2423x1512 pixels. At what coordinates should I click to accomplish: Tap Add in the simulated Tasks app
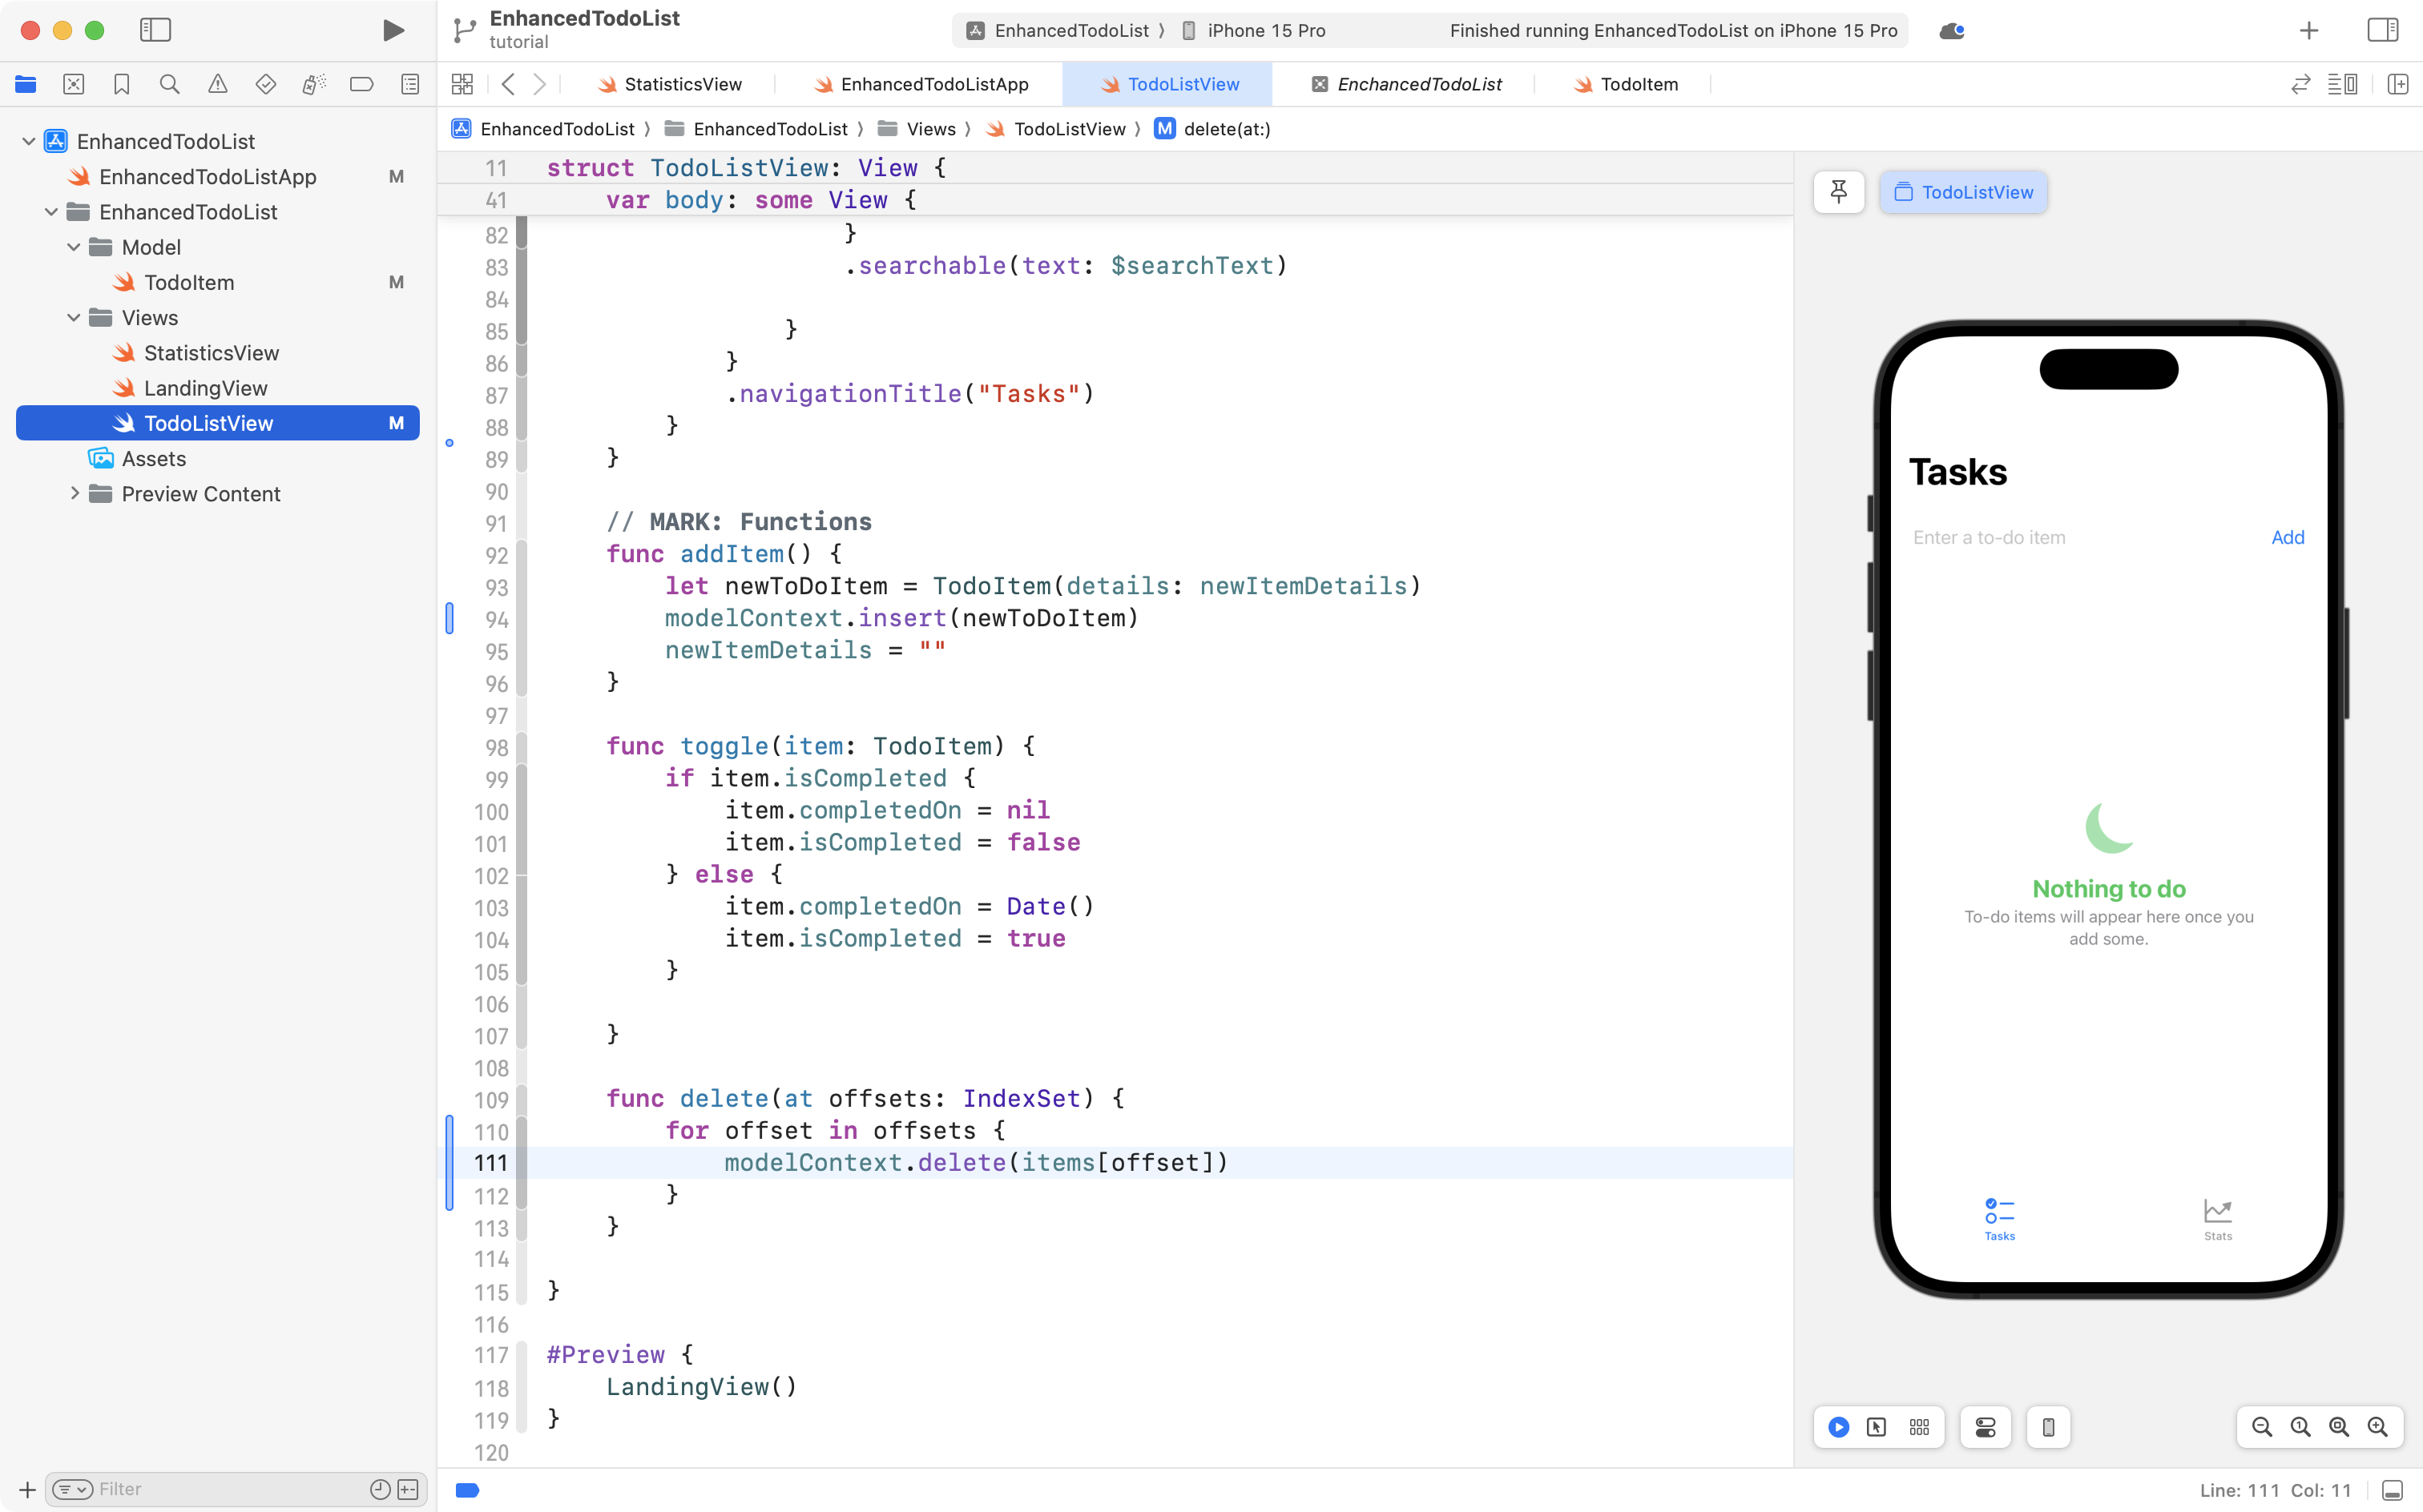click(x=2288, y=537)
